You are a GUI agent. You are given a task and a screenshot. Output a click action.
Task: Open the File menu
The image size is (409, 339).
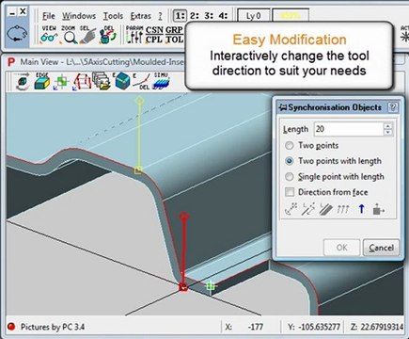coord(49,16)
